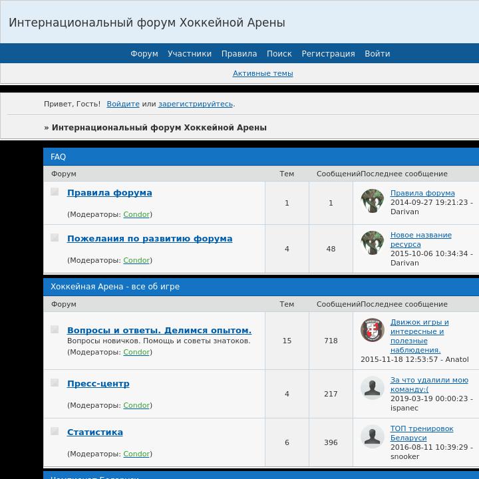Select Войти in the navigation bar
This screenshot has height=479, width=479.
pyautogui.click(x=377, y=53)
